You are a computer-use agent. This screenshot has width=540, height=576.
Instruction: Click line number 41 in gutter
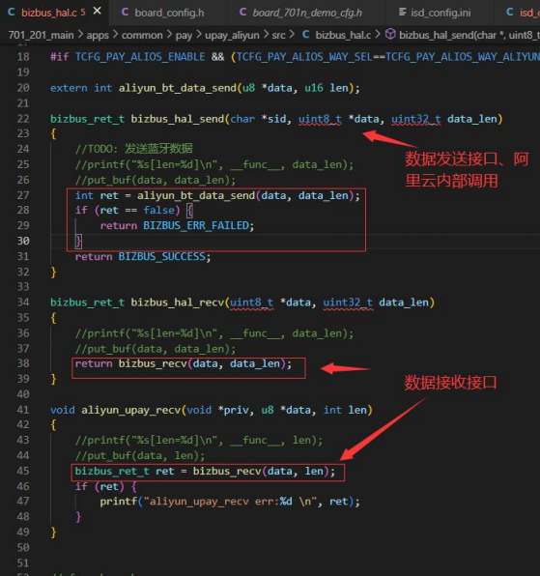click(x=23, y=410)
